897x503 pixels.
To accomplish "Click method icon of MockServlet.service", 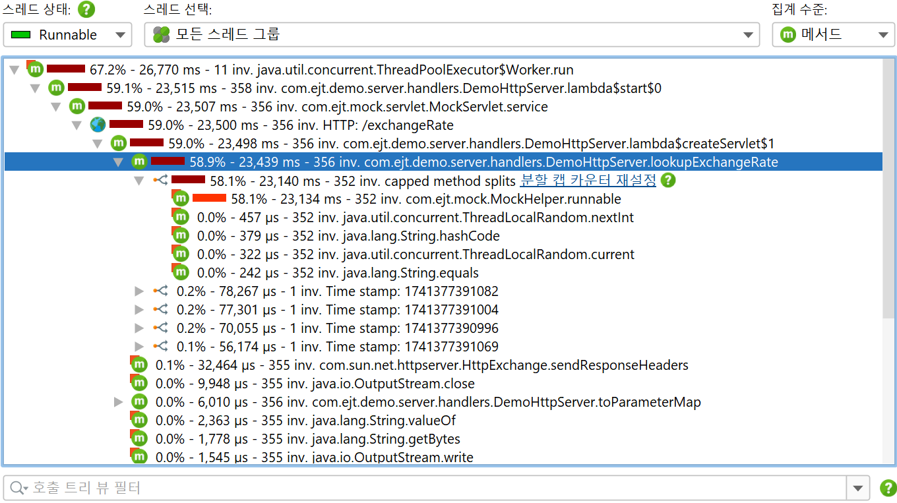I will coord(77,105).
